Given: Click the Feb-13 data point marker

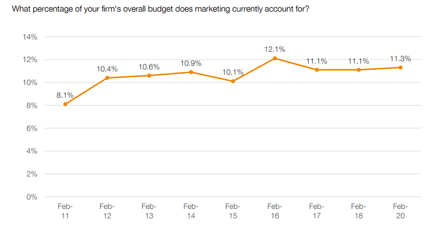Looking at the screenshot, I should [x=149, y=75].
